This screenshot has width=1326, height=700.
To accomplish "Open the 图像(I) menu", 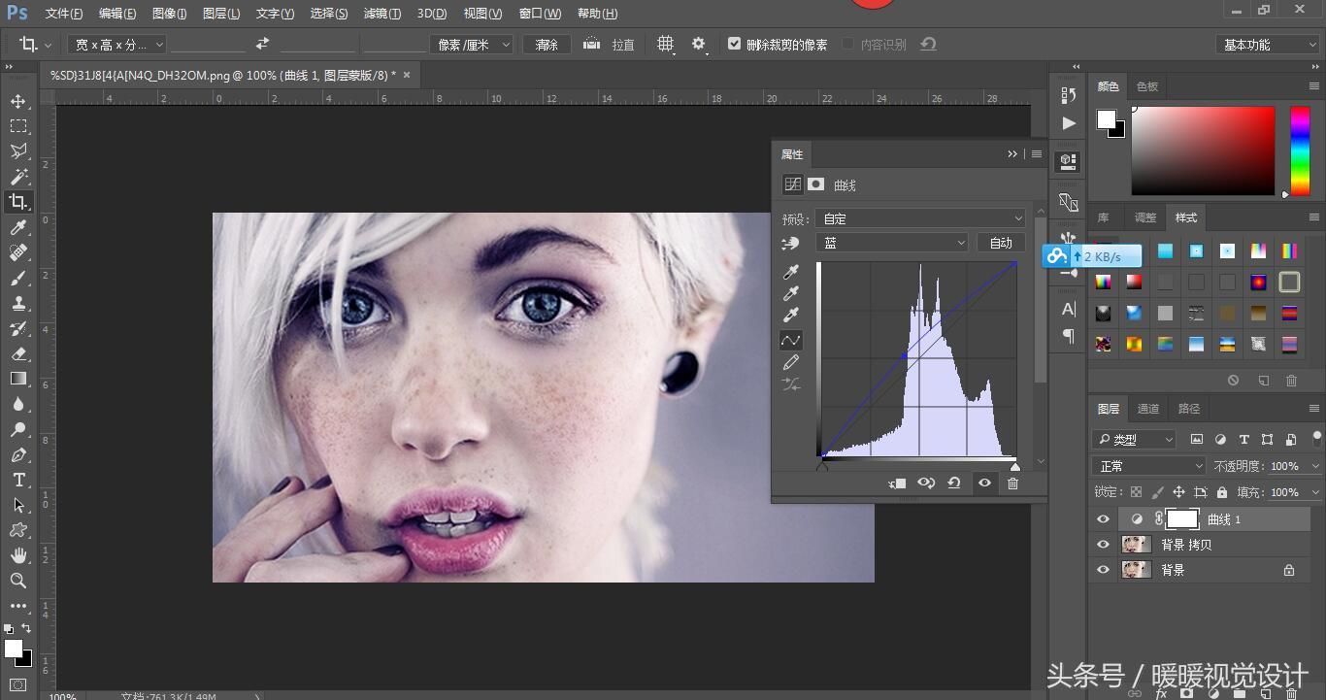I will (x=170, y=14).
